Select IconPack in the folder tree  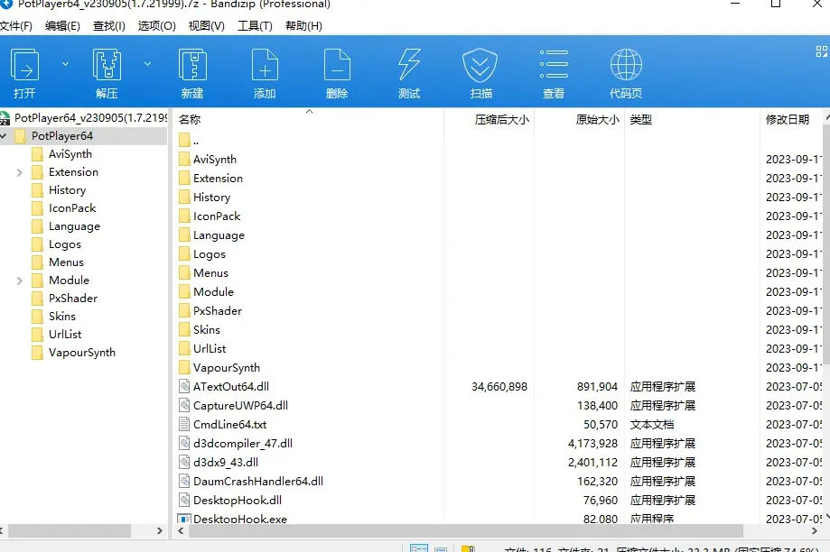pyautogui.click(x=72, y=207)
